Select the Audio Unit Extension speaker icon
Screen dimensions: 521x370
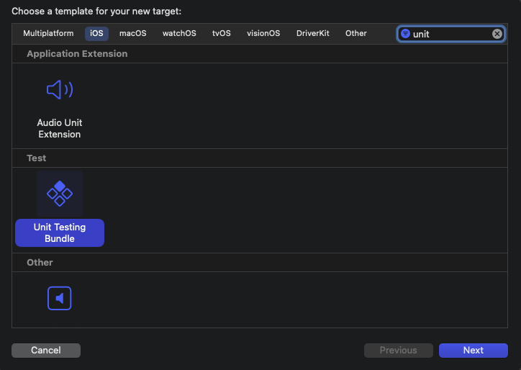60,89
